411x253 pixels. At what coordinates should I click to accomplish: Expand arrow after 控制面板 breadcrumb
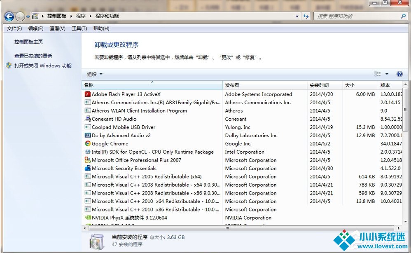71,16
